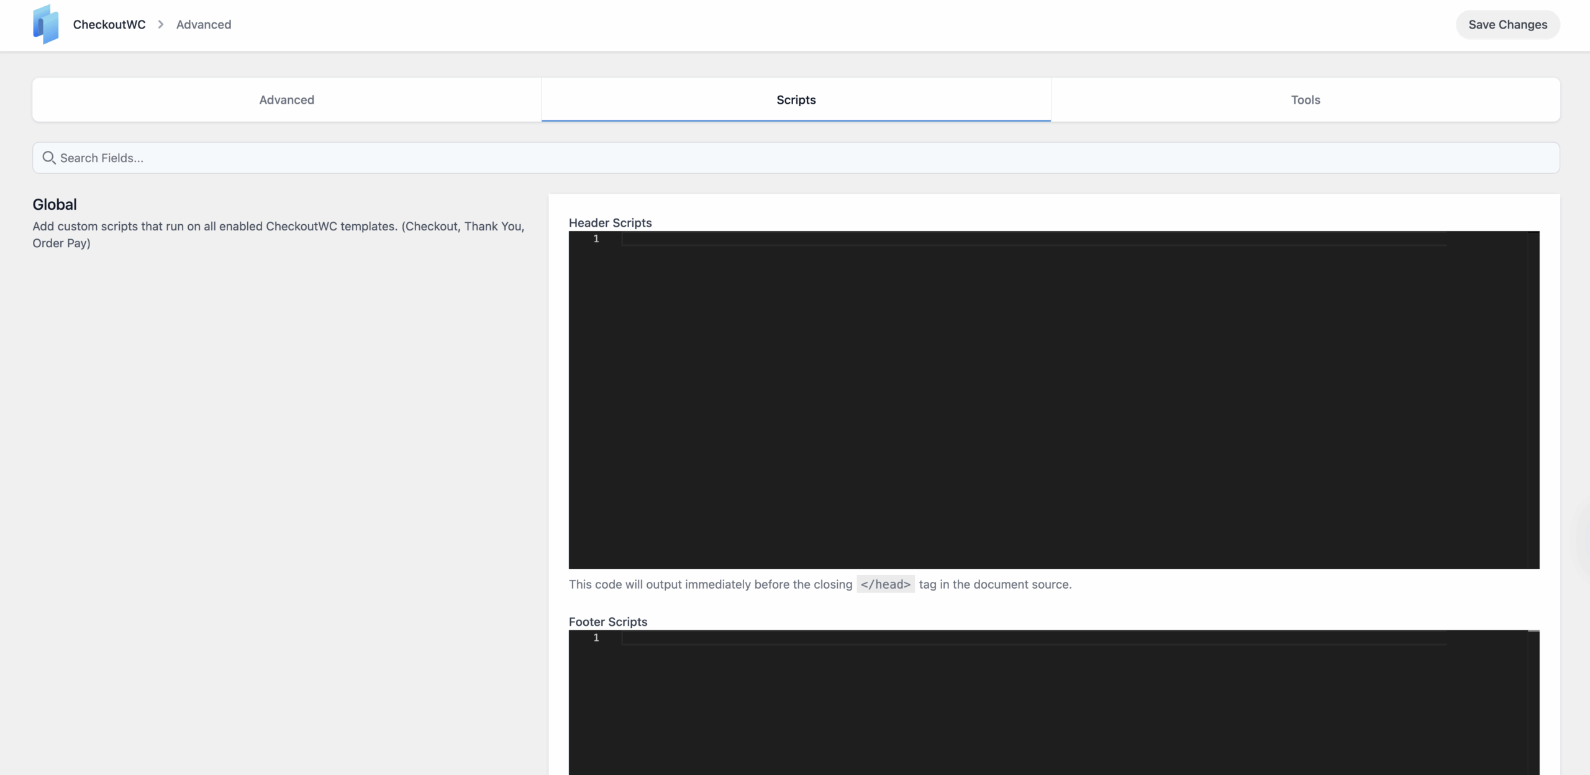Click the Advanced breadcrumb label

[x=204, y=24]
